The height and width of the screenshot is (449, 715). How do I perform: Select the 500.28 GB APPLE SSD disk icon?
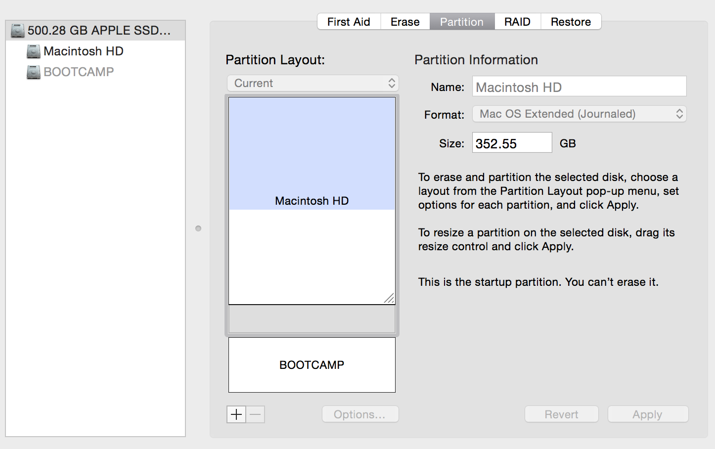(18, 30)
